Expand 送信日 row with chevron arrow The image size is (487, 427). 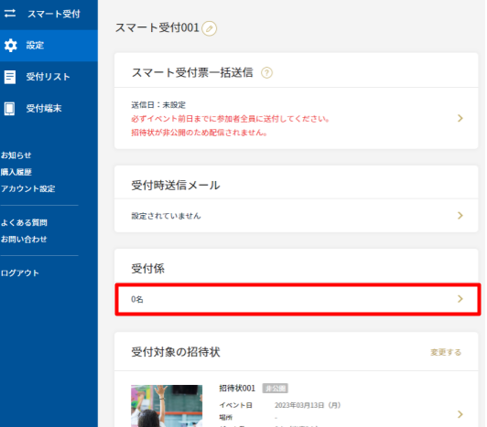(460, 118)
